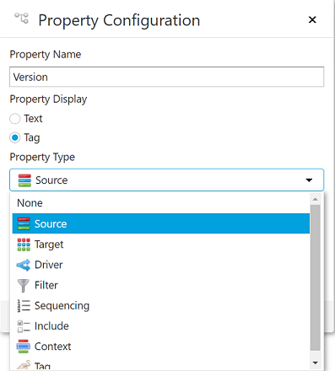
Task: Close the Property Configuration dialog
Action: coord(312,19)
